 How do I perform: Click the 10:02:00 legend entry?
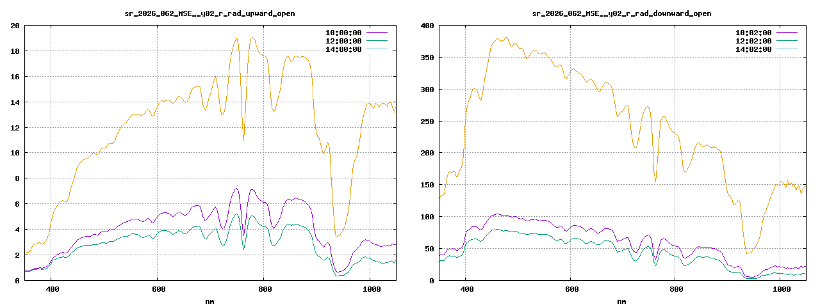tap(753, 32)
